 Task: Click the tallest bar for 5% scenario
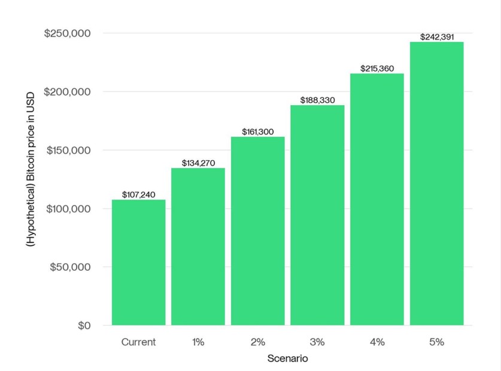tap(436, 183)
